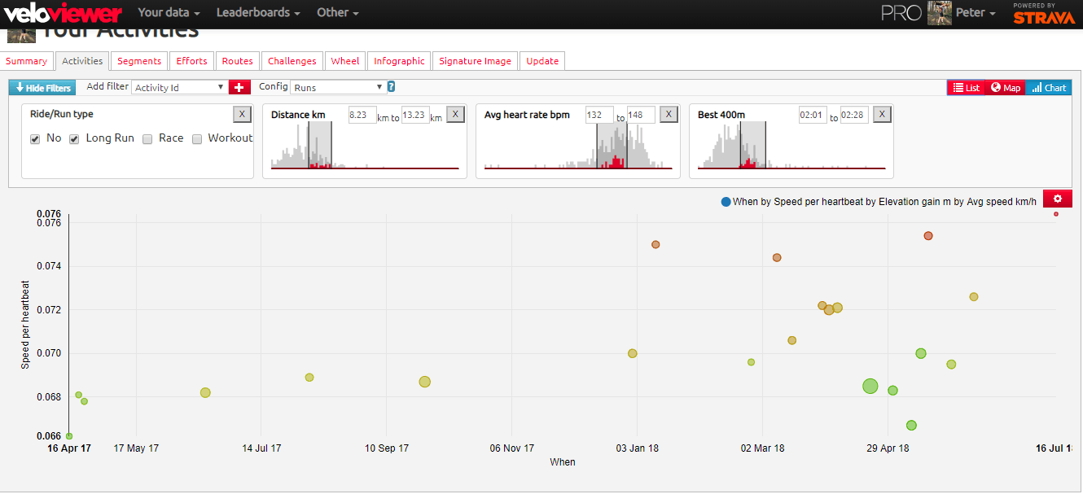
Task: Open chart settings gear button
Action: coord(1057,199)
